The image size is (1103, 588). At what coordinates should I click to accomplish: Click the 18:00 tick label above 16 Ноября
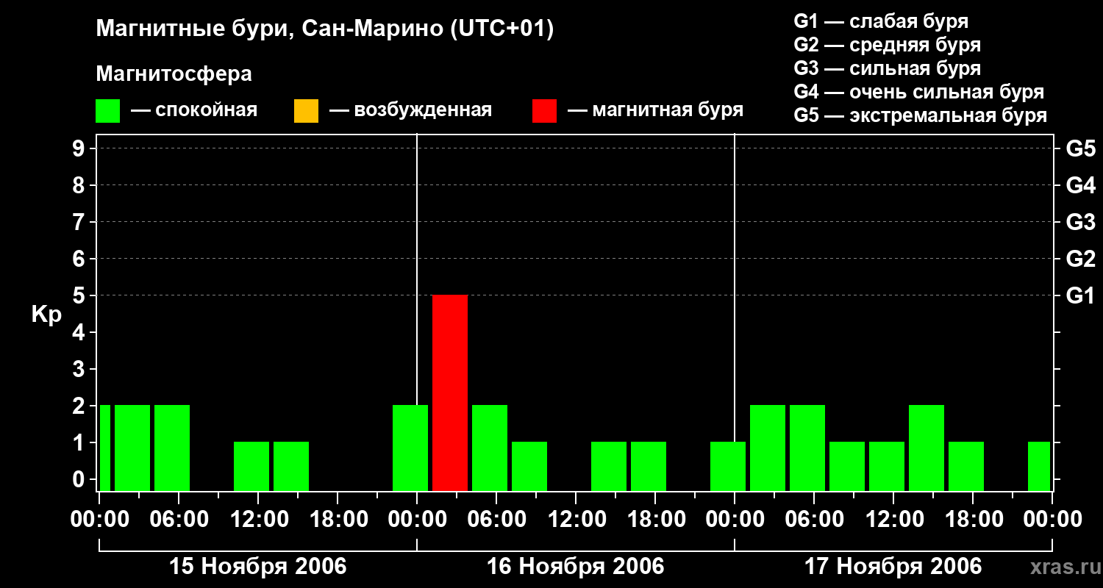click(x=655, y=520)
